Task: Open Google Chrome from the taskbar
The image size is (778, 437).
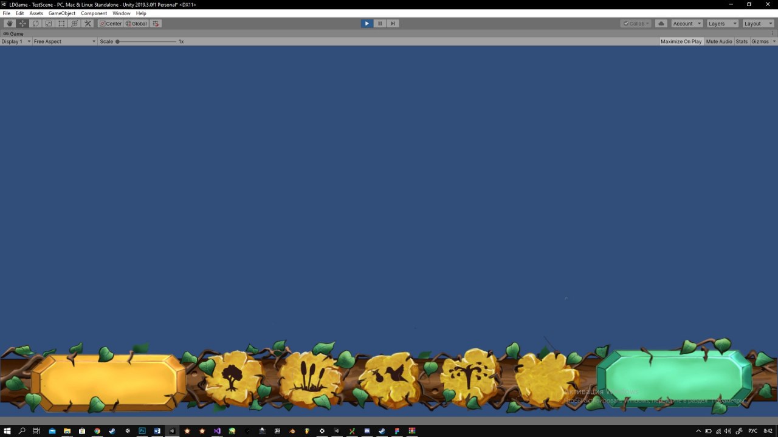Action: pos(97,431)
